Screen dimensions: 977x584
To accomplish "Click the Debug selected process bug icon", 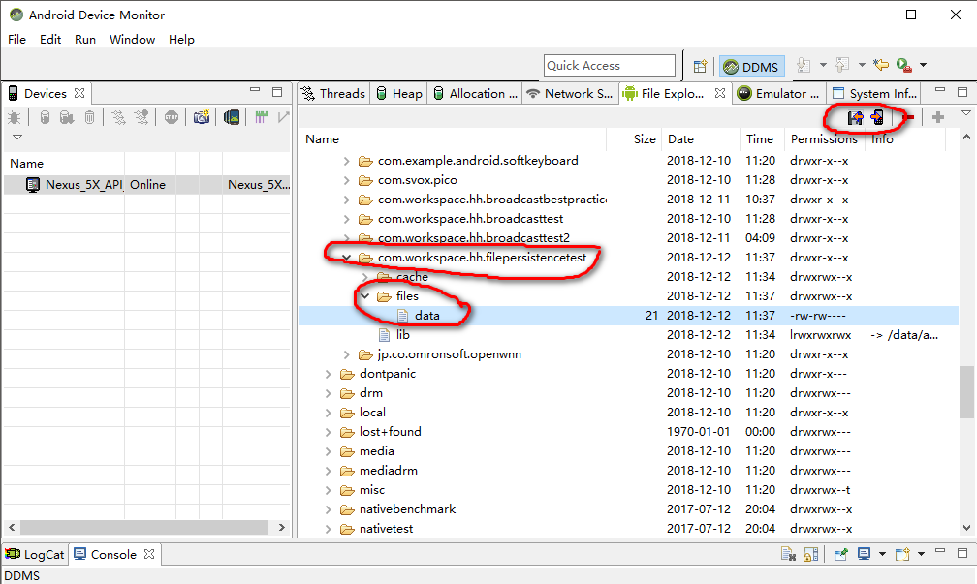I will (x=14, y=117).
